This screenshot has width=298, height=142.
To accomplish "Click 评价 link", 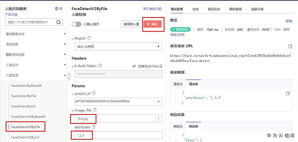I will tap(289, 21).
